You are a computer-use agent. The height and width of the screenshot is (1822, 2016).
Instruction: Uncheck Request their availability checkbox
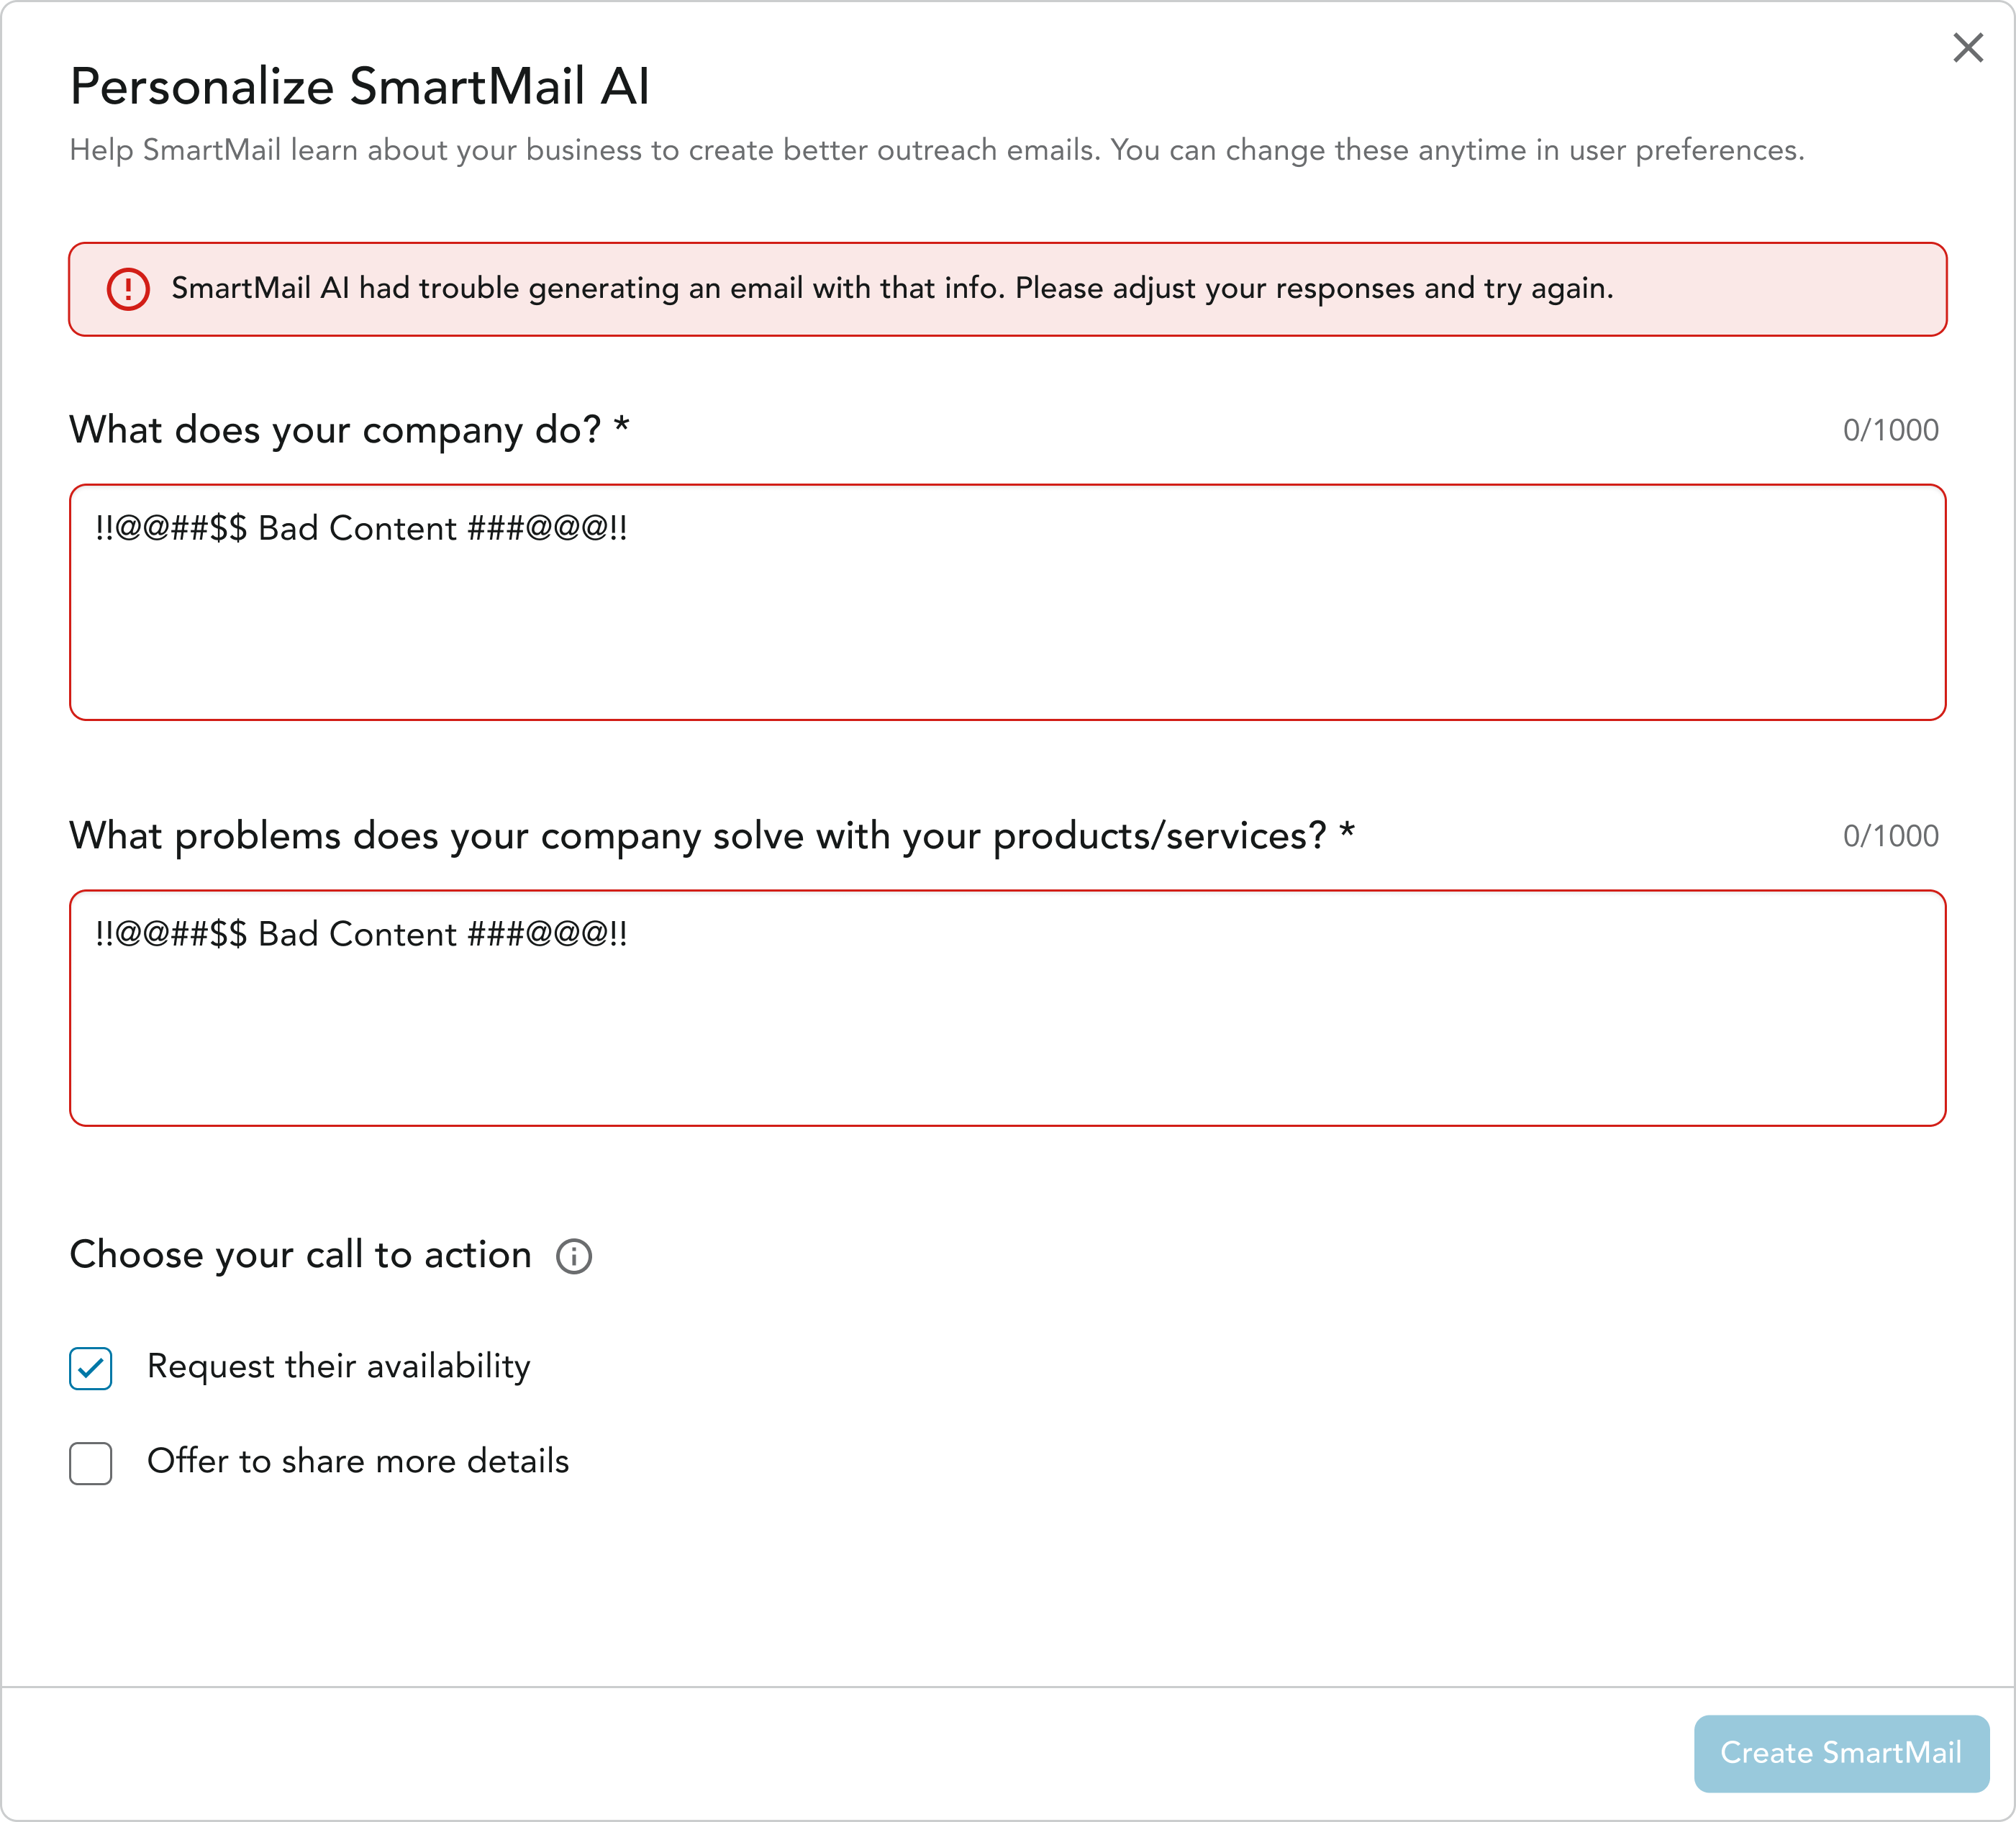click(91, 1368)
